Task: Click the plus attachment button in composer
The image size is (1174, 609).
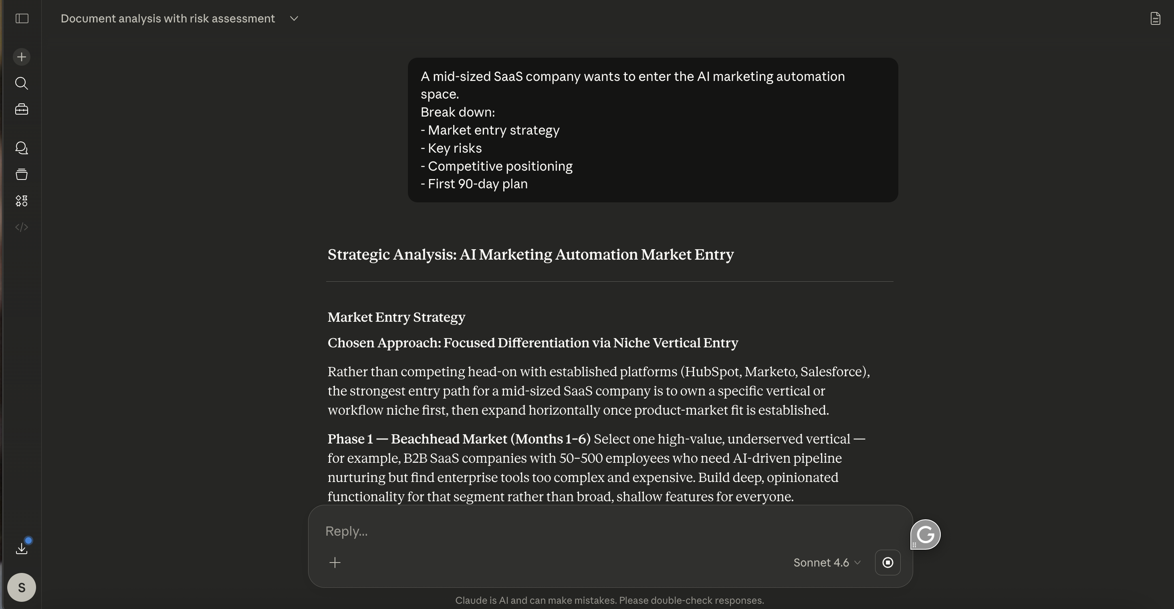Action: (335, 563)
